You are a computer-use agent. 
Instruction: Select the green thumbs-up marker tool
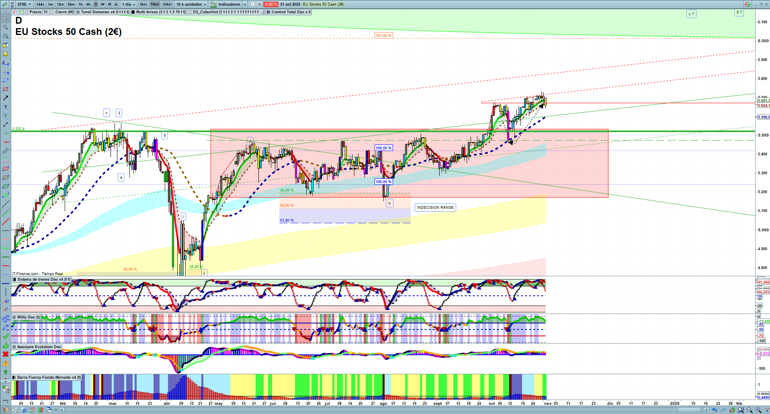6,345
